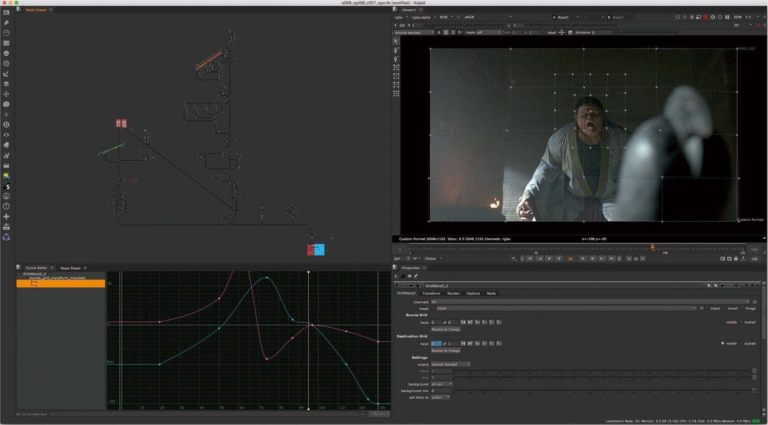
Task: Open the Furnace 'S' plugin icon
Action: click(6, 186)
